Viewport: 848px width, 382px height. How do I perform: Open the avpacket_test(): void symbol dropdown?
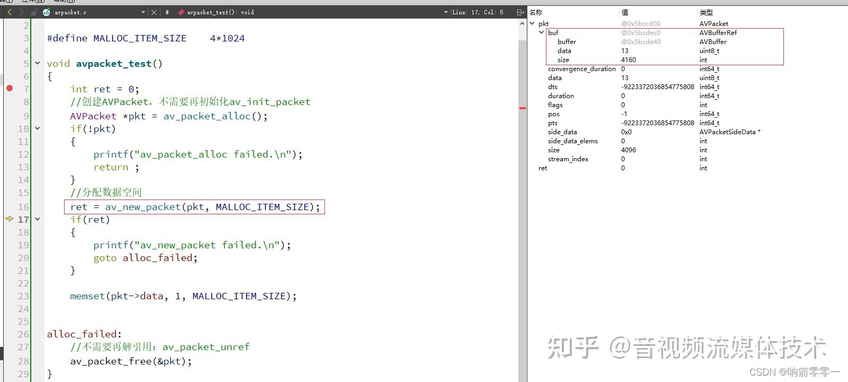[446, 12]
